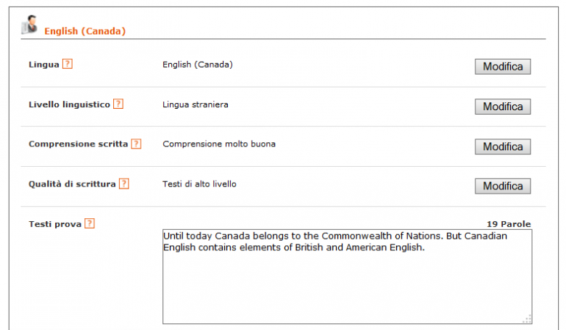This screenshot has width=566, height=330.
Task: Click Modifica button for Lingua
Action: click(502, 67)
